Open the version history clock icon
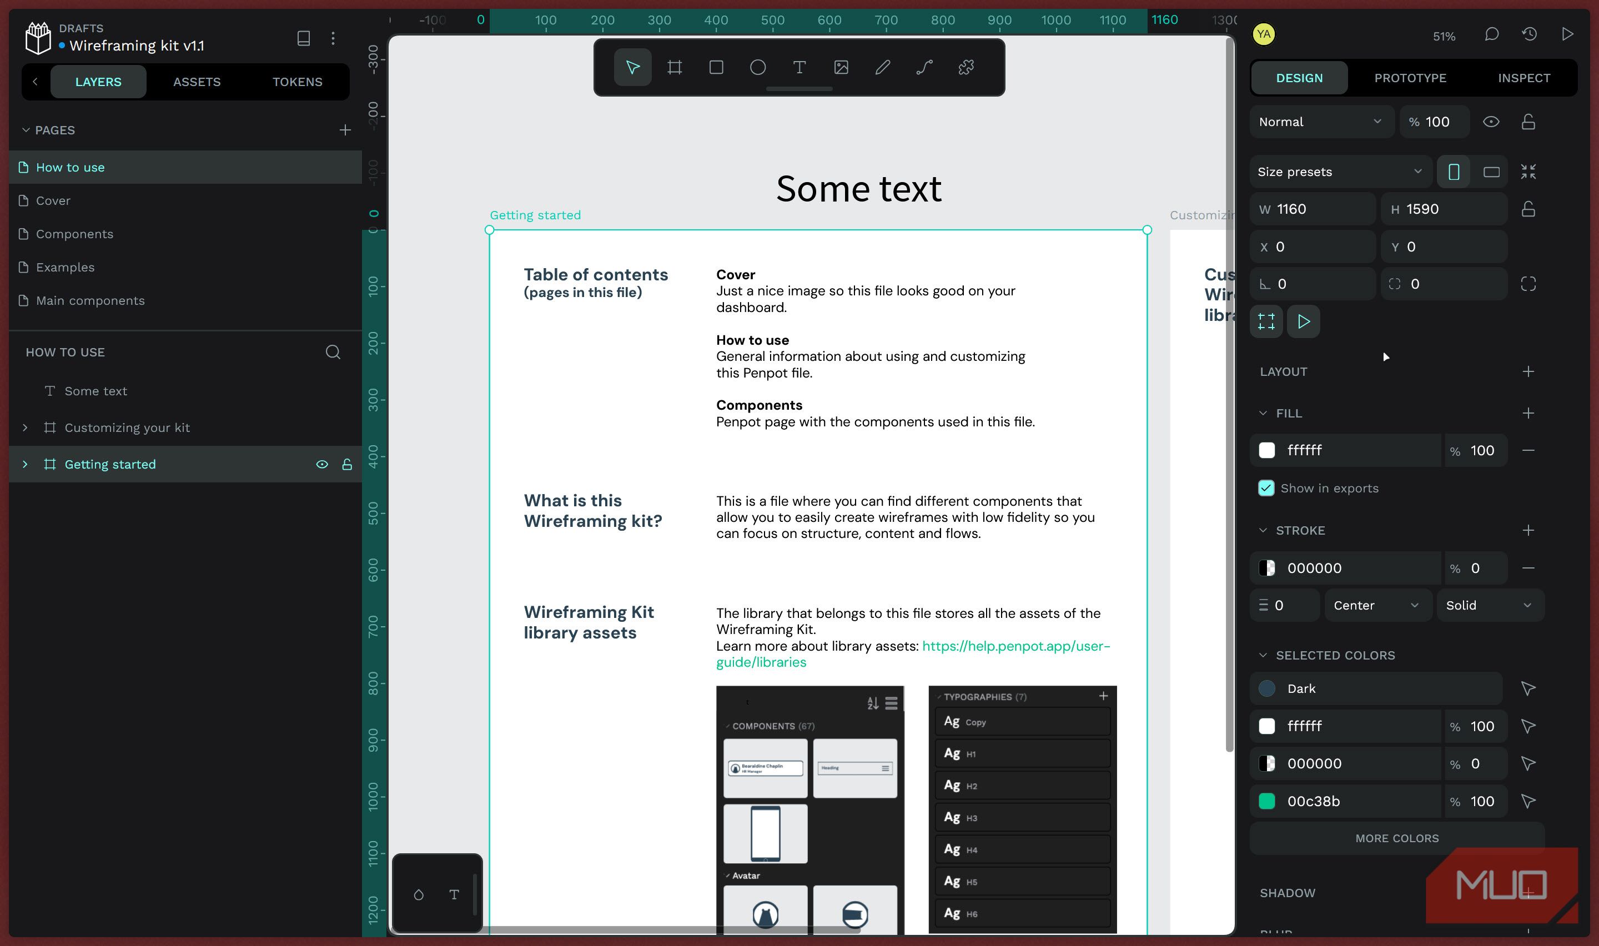The height and width of the screenshot is (946, 1599). tap(1530, 34)
